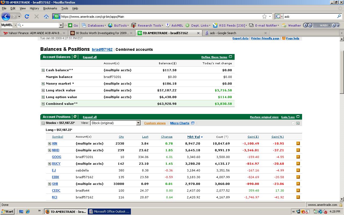The height and width of the screenshot is (215, 344).
Task: Sort positions by Gain(%) column
Action: coord(277,137)
